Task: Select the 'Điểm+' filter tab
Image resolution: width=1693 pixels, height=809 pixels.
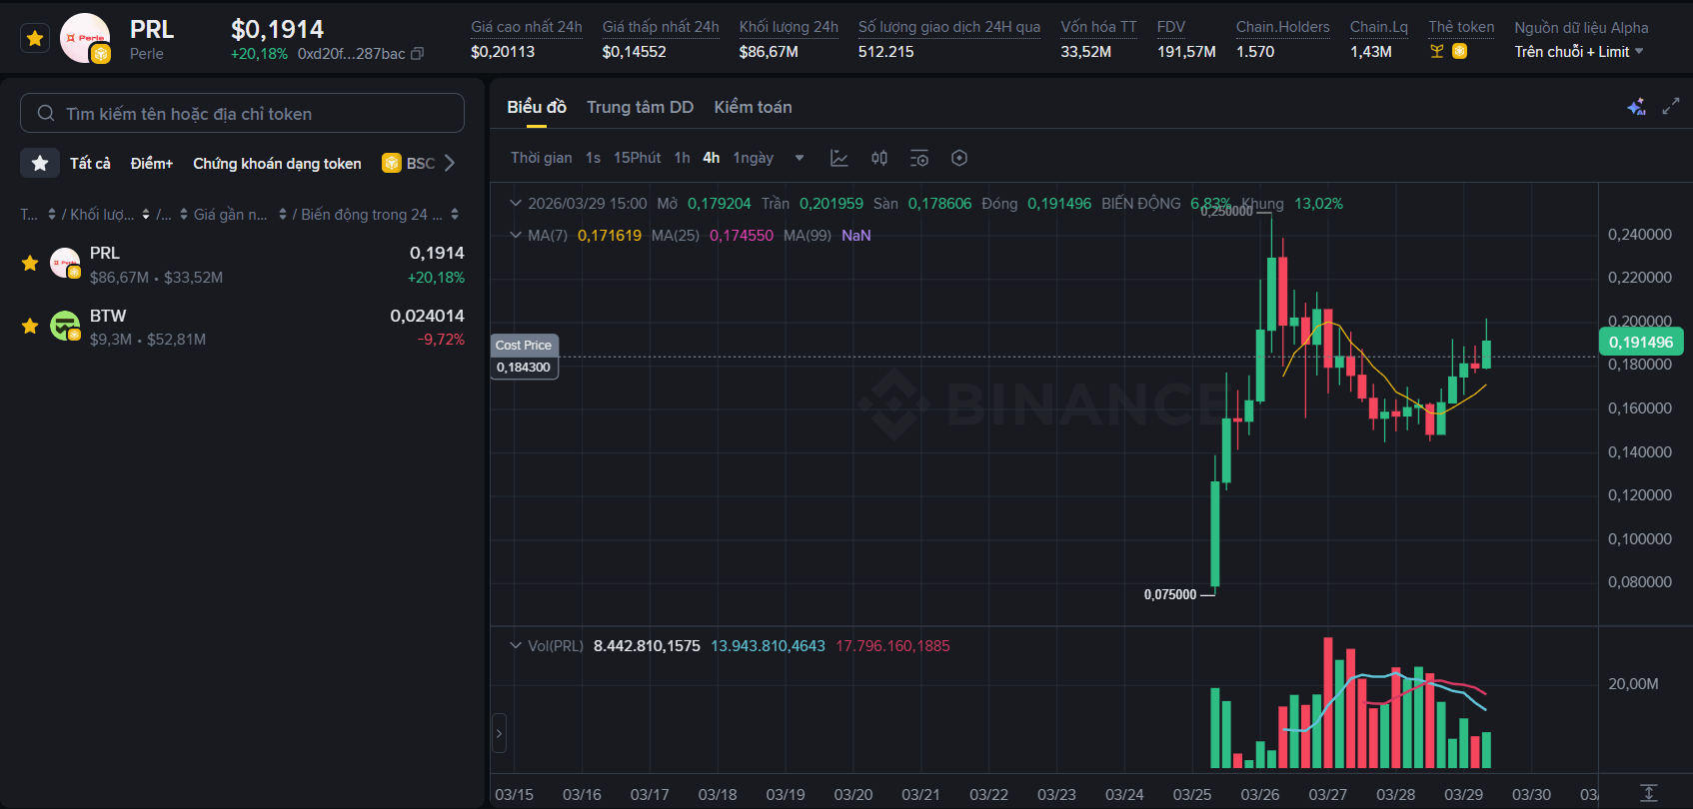Action: [x=152, y=163]
